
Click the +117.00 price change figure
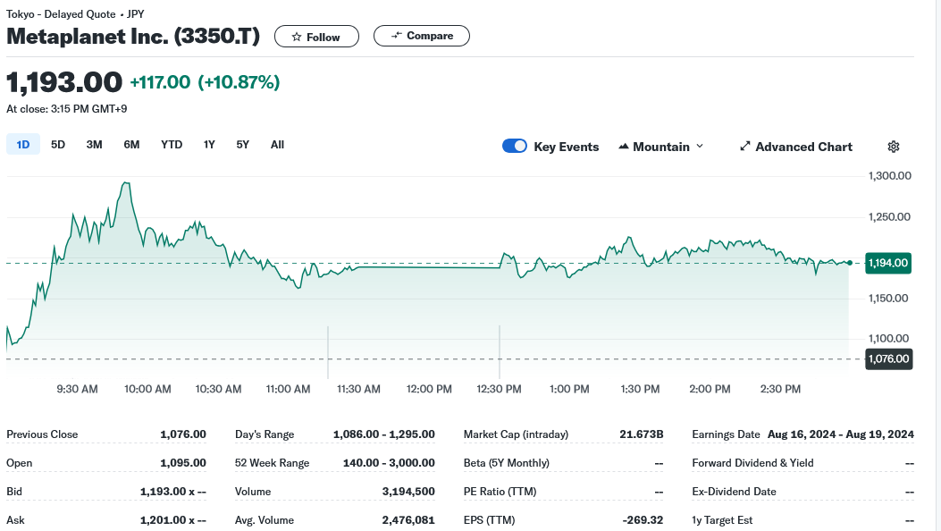pyautogui.click(x=160, y=82)
